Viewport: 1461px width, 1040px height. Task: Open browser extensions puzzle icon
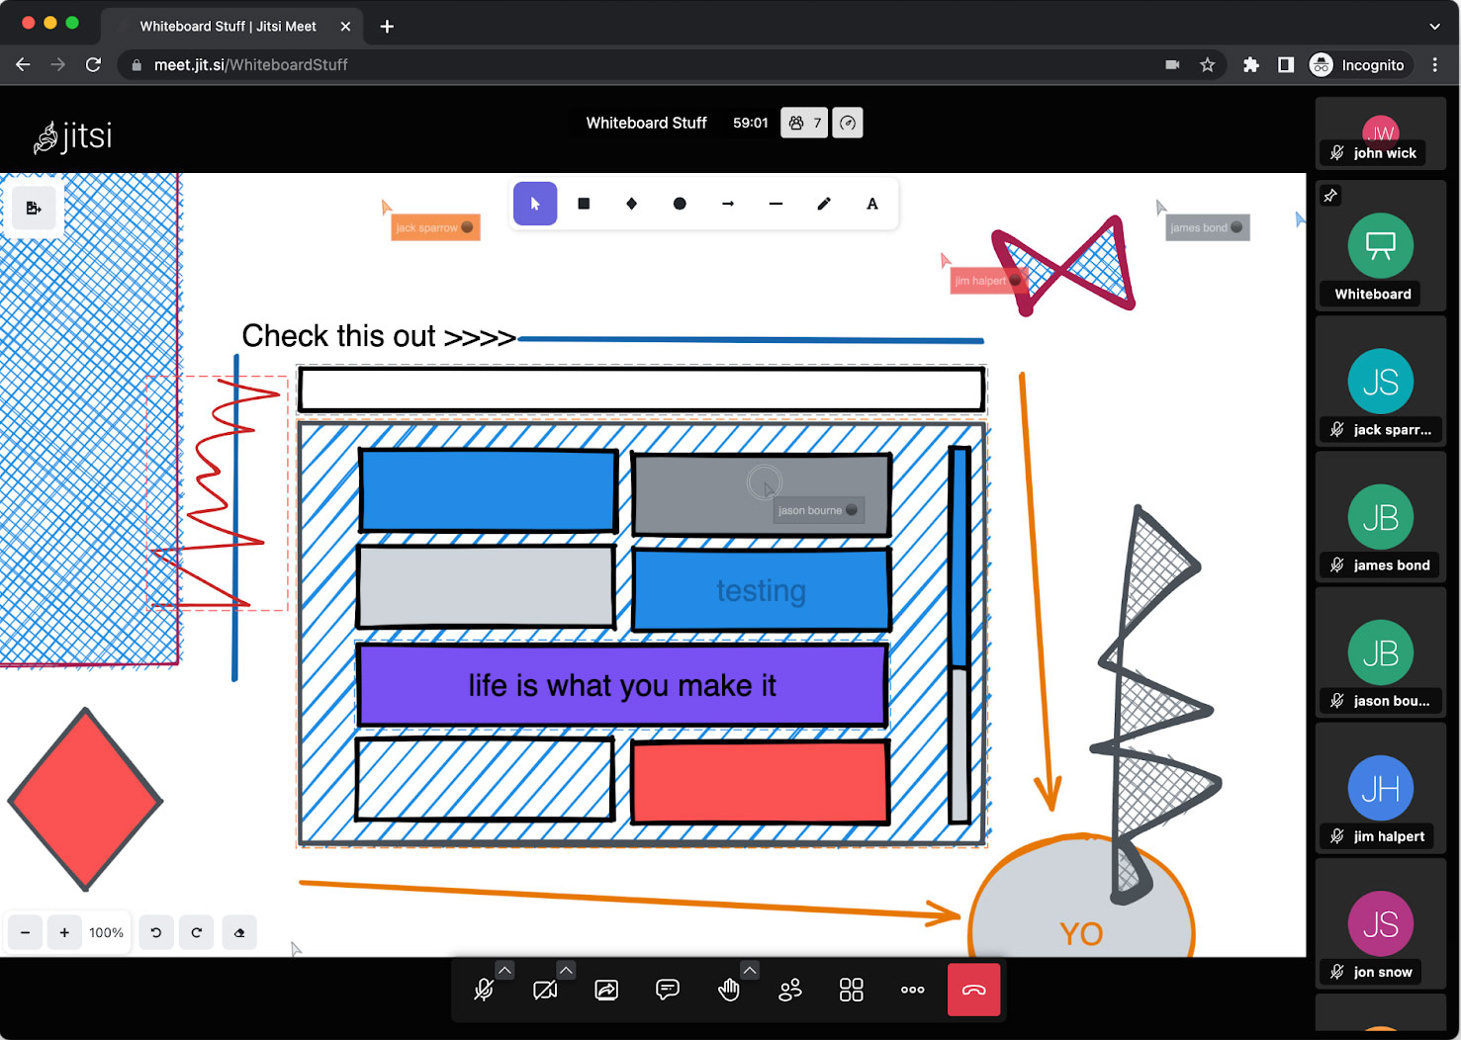point(1251,64)
